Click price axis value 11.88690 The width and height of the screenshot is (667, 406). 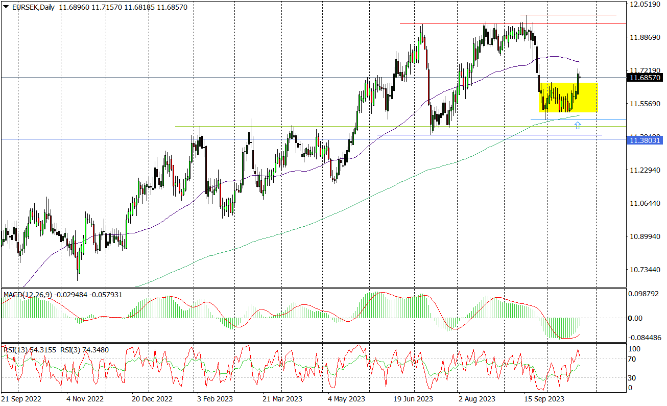click(x=644, y=38)
